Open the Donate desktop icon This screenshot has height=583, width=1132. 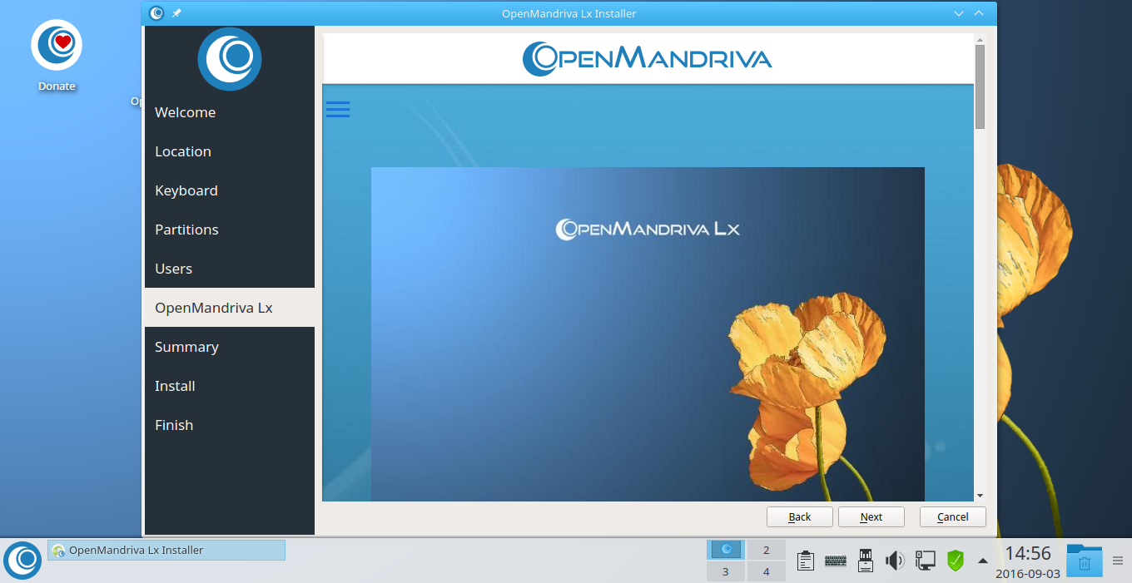(x=57, y=55)
